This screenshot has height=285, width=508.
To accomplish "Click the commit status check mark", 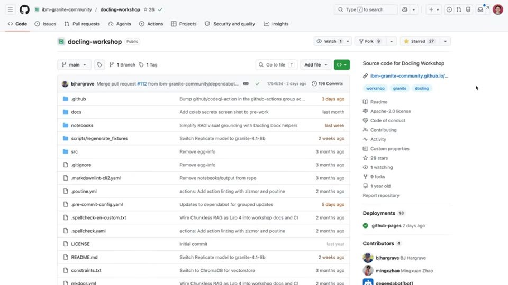I will 257,84.
